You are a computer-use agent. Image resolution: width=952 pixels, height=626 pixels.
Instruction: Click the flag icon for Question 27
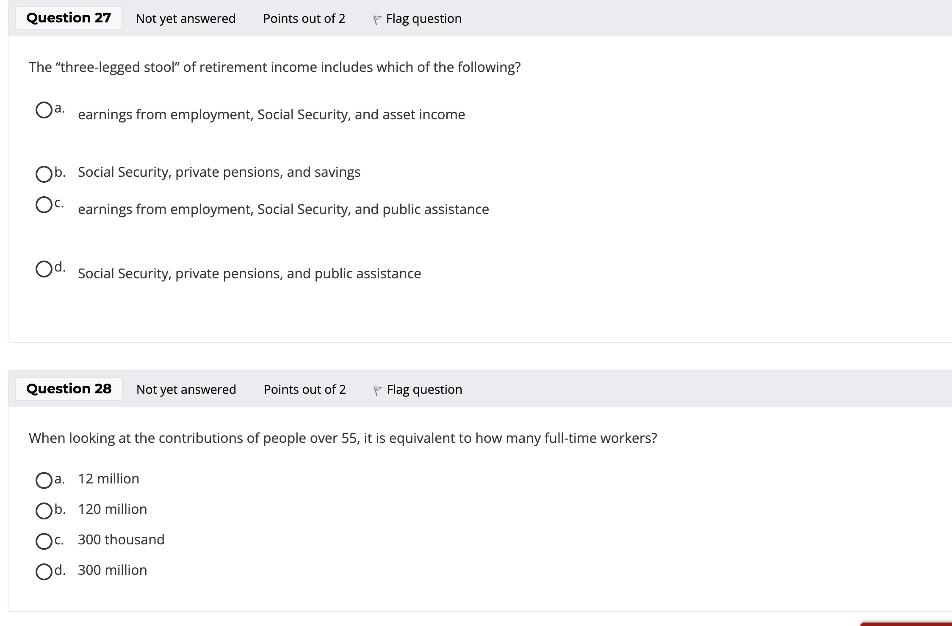(376, 20)
